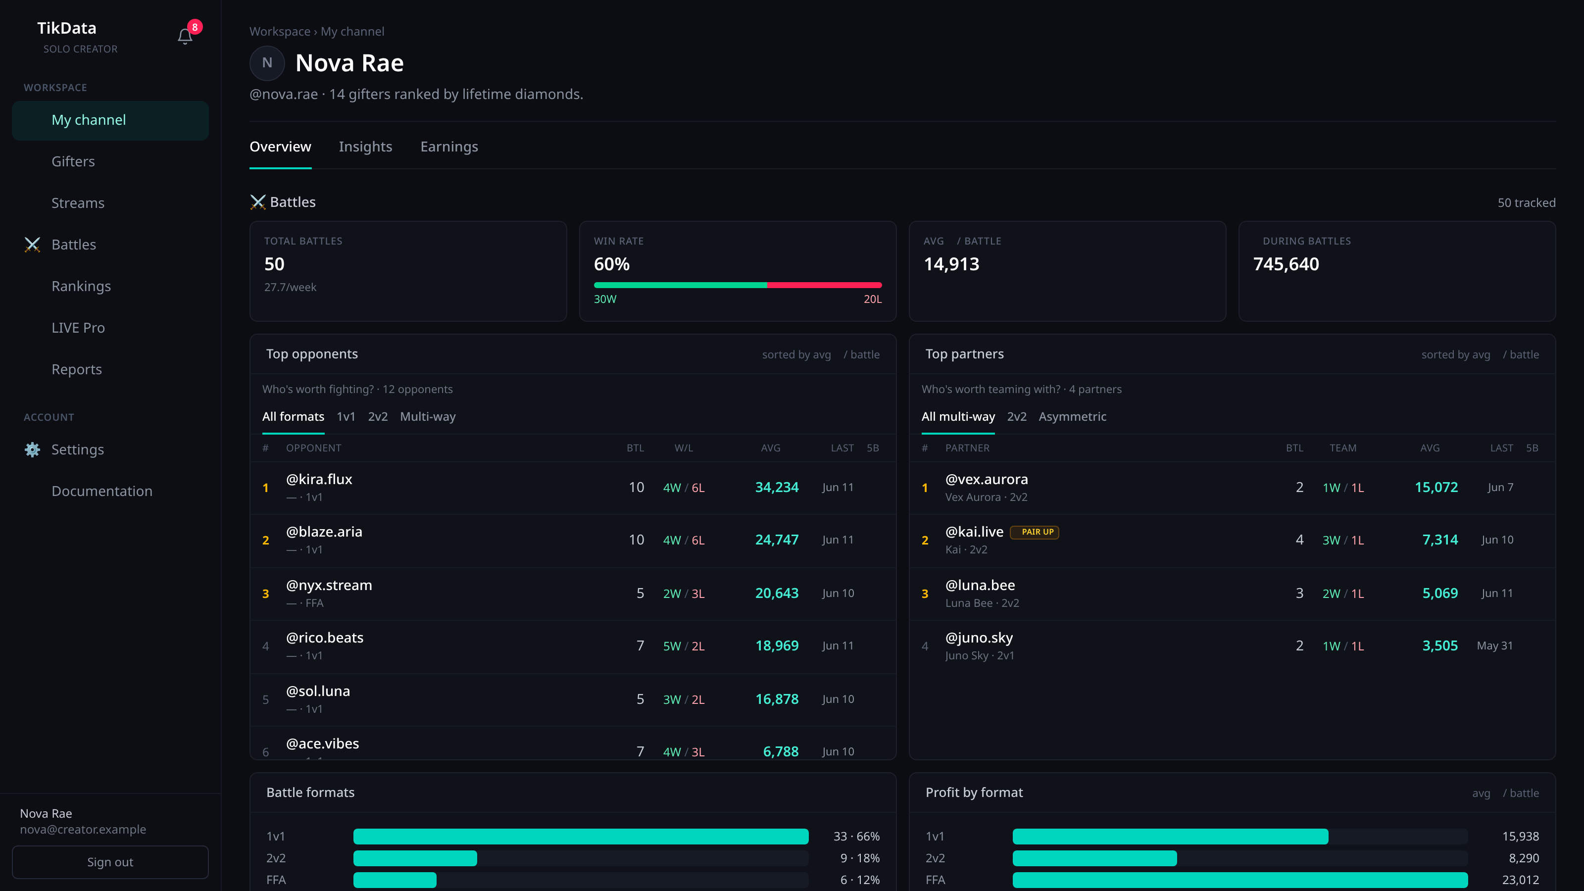Go to Gifters page
Viewport: 1584px width, 891px height.
pyautogui.click(x=110, y=162)
